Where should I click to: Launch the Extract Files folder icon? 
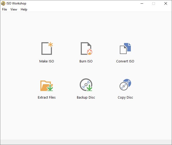tap(47, 85)
